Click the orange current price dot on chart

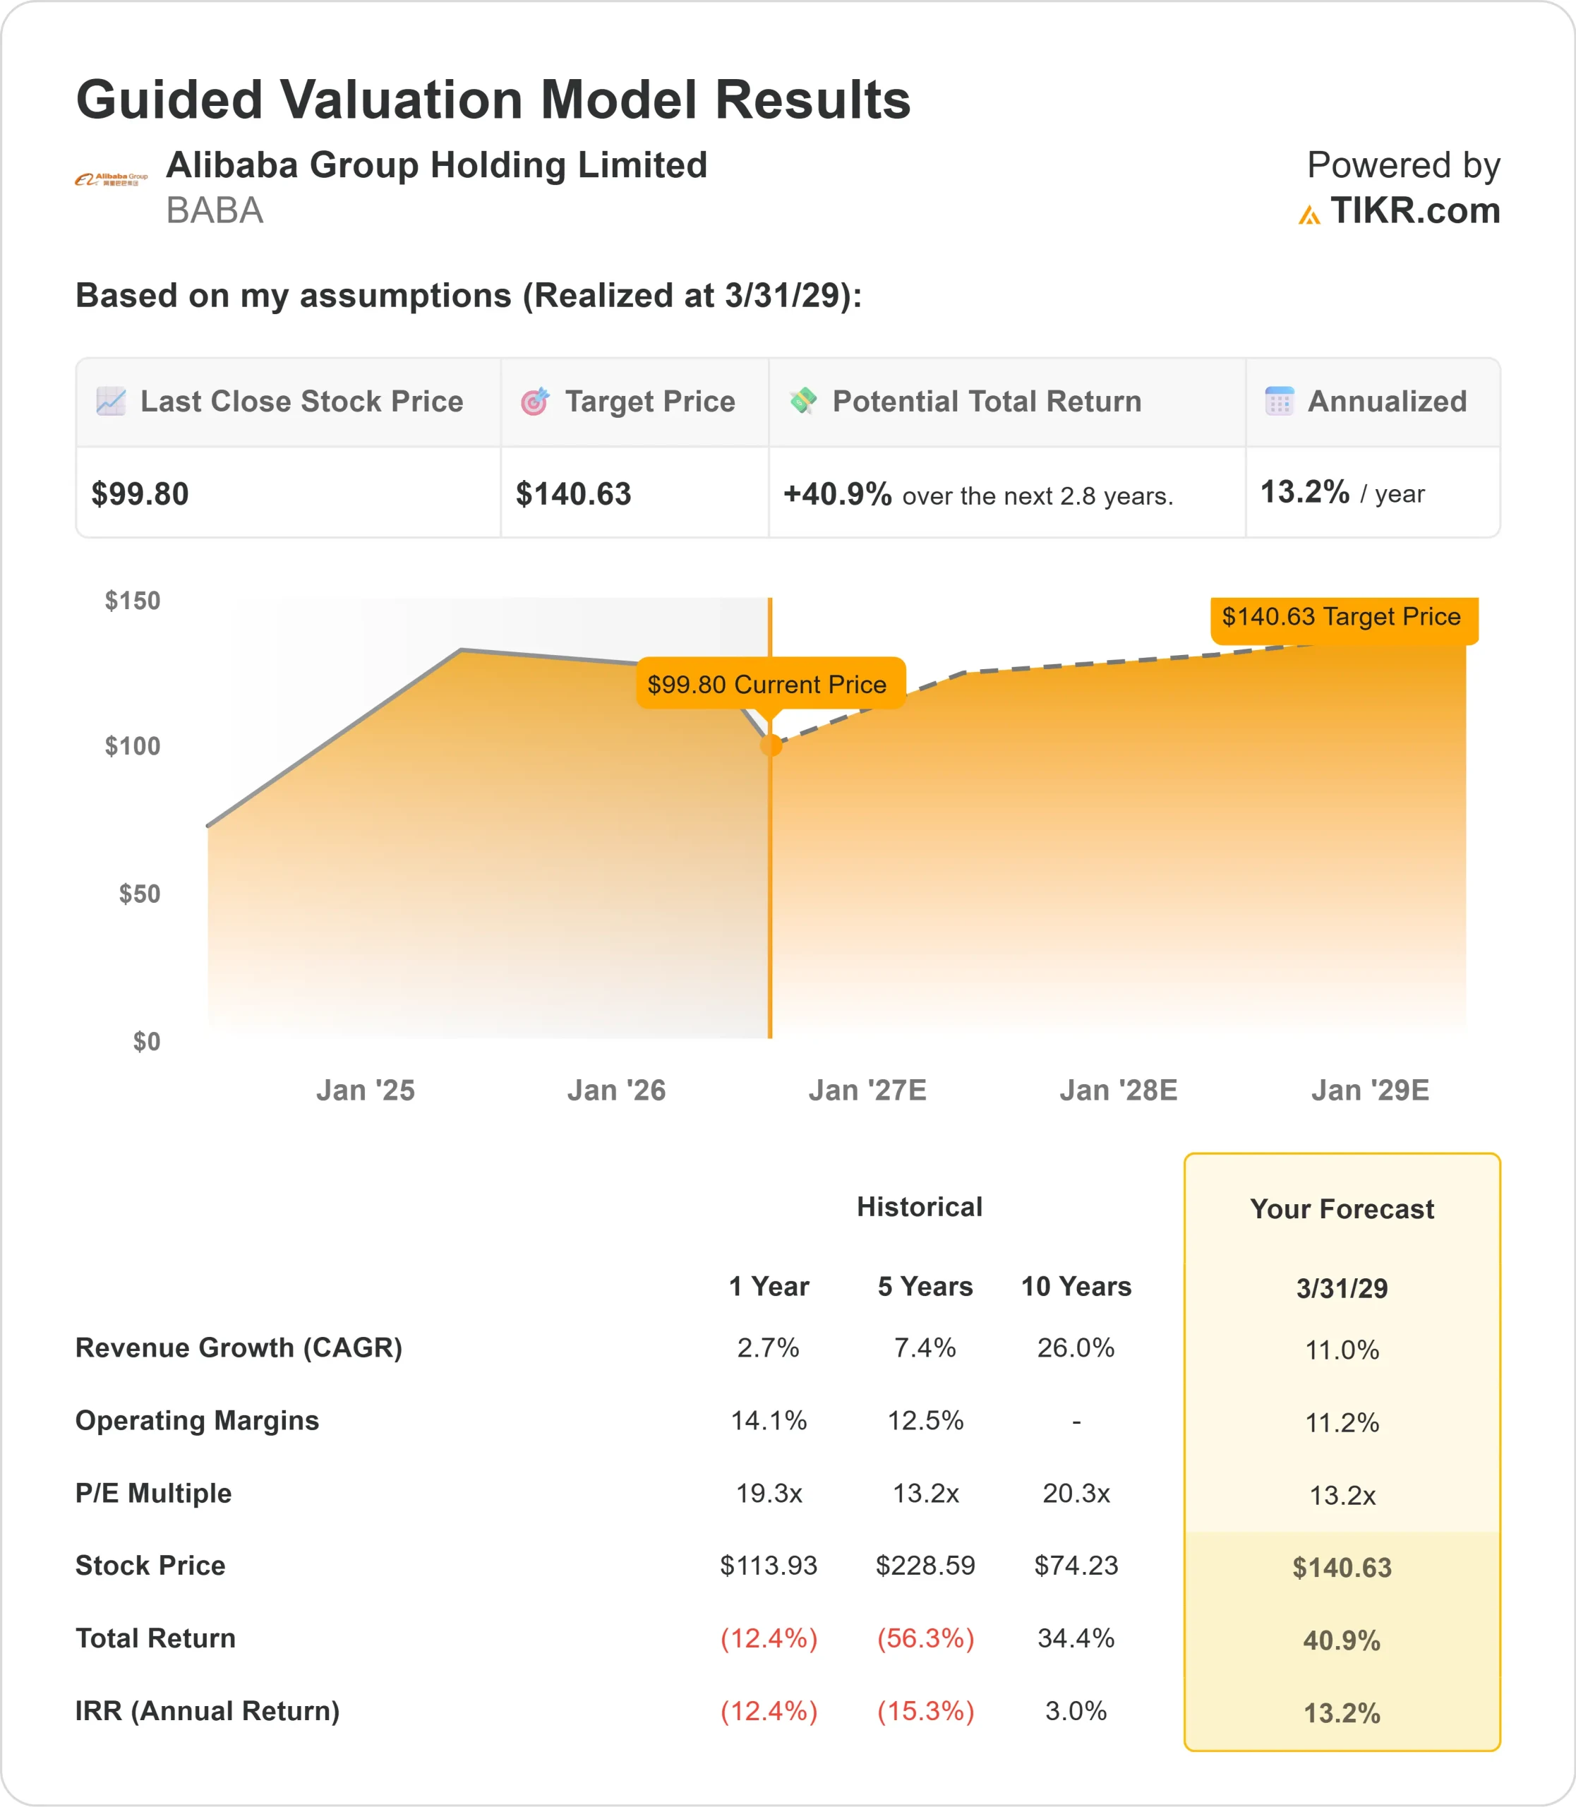click(x=771, y=746)
